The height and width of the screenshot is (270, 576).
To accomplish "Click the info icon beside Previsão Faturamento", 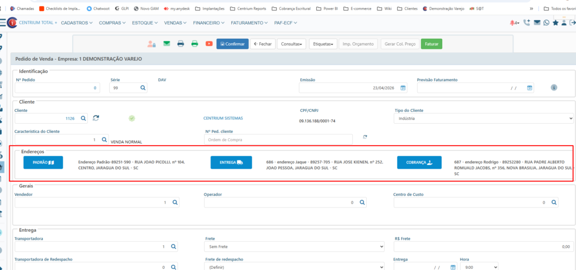I will tap(554, 88).
